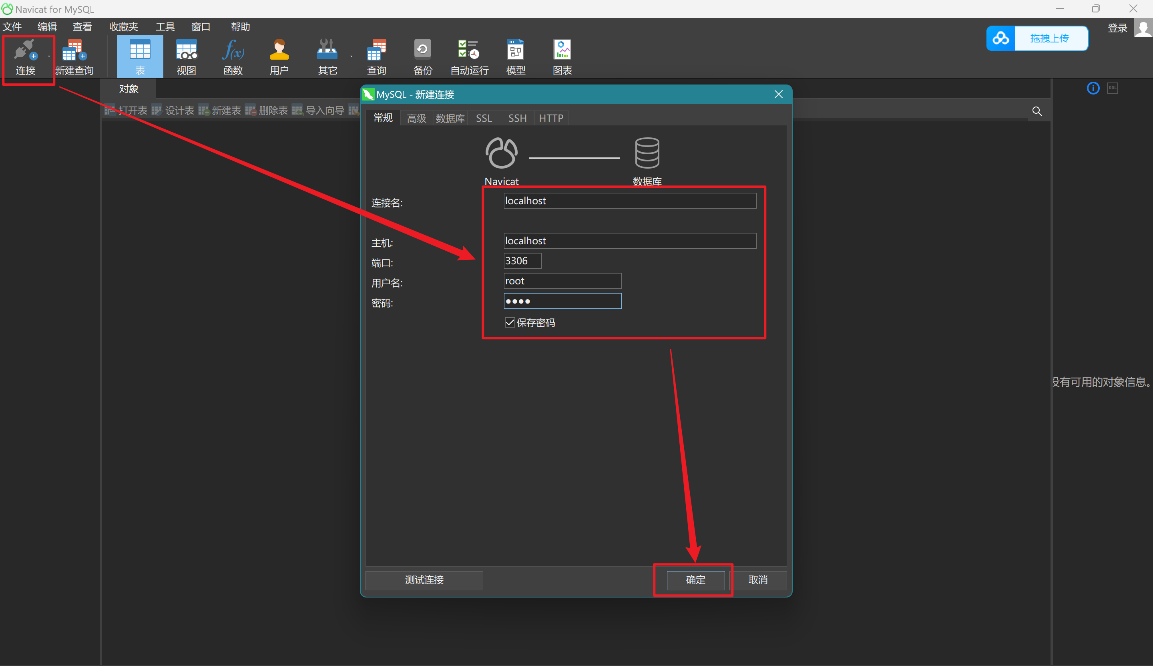Image resolution: width=1153 pixels, height=666 pixels.
Task: Click the search magnifier icon in object pane
Action: pyautogui.click(x=1037, y=111)
